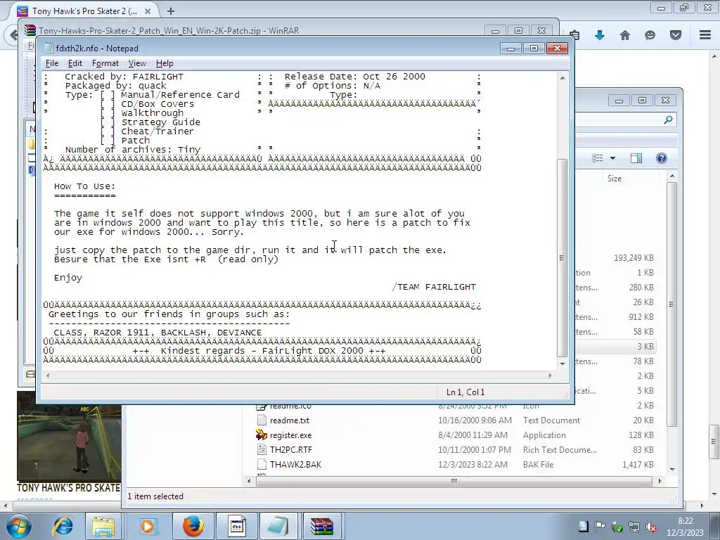
Task: Open the view options dropdown arrow in Explorer
Action: pos(612,158)
